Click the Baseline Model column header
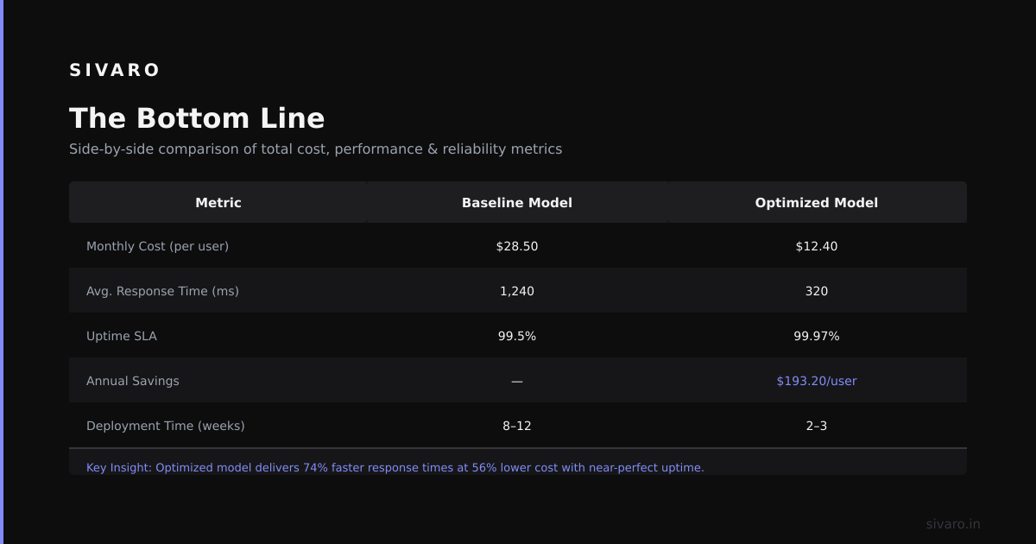The image size is (1036, 544). [x=517, y=203]
